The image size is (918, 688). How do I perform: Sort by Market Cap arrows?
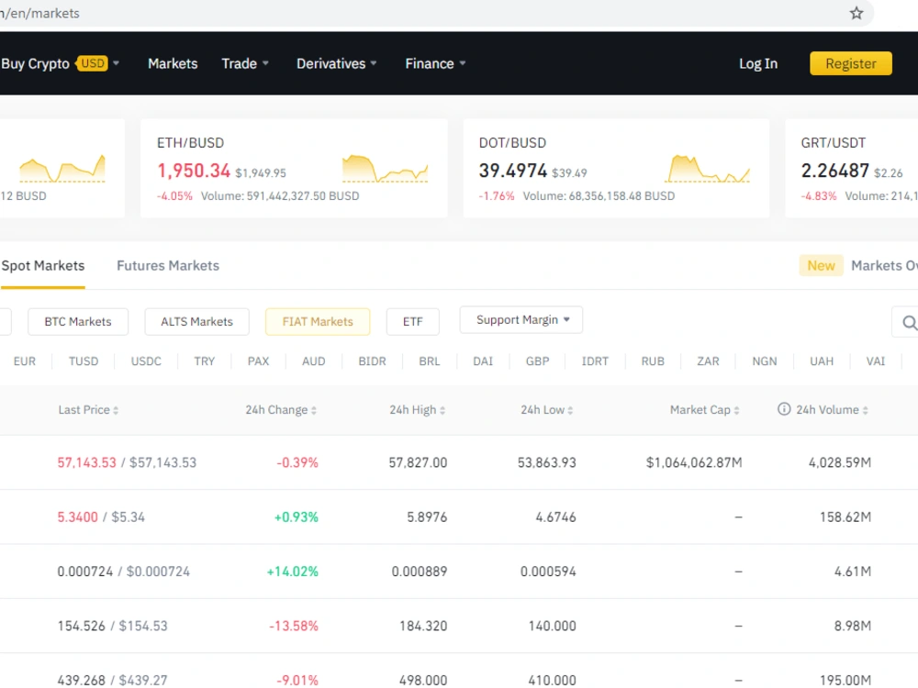(x=736, y=410)
